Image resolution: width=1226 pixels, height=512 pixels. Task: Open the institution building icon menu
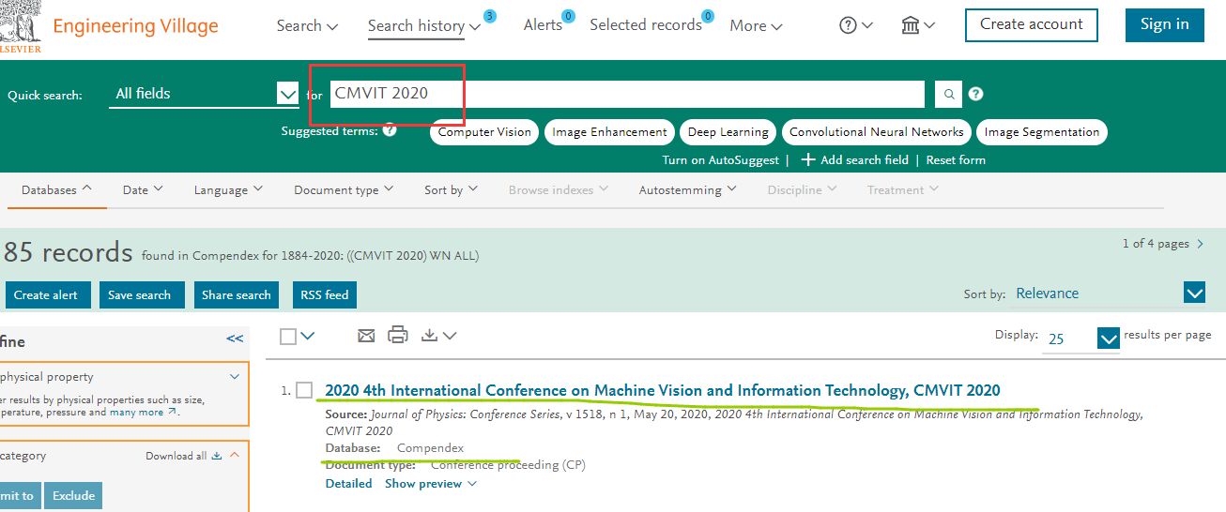click(918, 25)
